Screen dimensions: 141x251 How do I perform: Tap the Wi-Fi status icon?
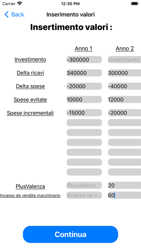pyautogui.click(x=20, y=4)
